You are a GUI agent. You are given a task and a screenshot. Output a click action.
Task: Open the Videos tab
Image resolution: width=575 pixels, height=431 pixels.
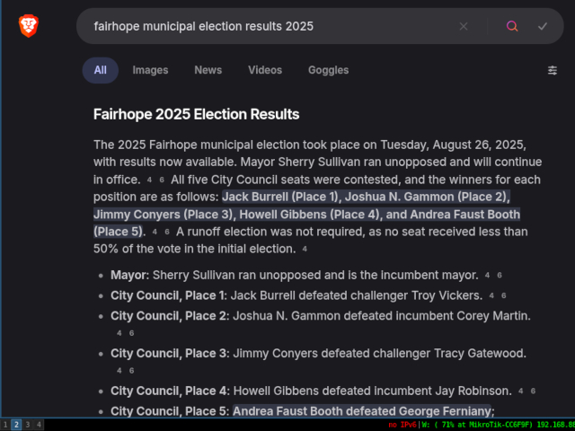(x=265, y=70)
